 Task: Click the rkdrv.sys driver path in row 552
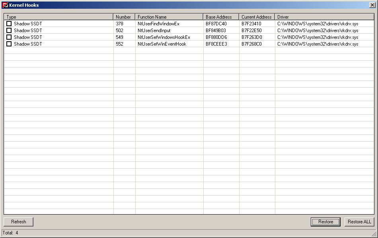tap(318, 44)
